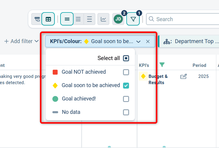Choose the wide row density icon

point(89,19)
